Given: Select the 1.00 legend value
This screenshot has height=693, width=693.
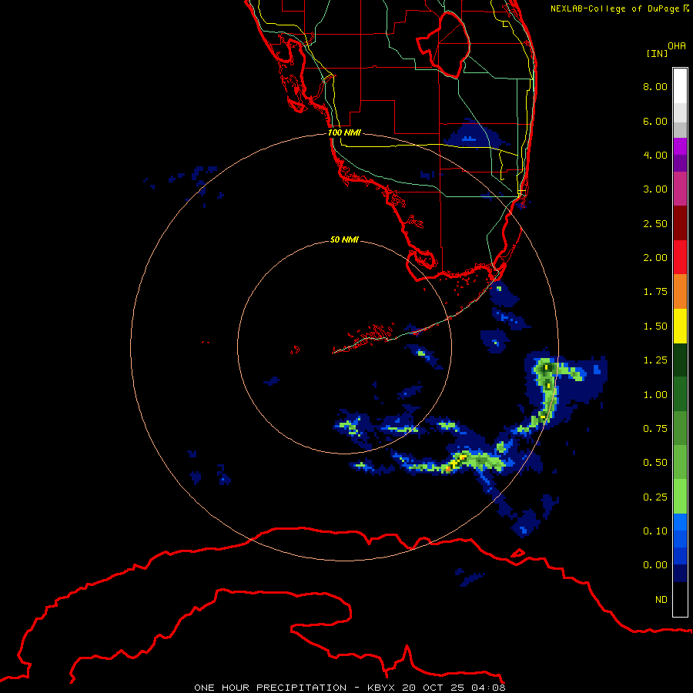Looking at the screenshot, I should (655, 395).
